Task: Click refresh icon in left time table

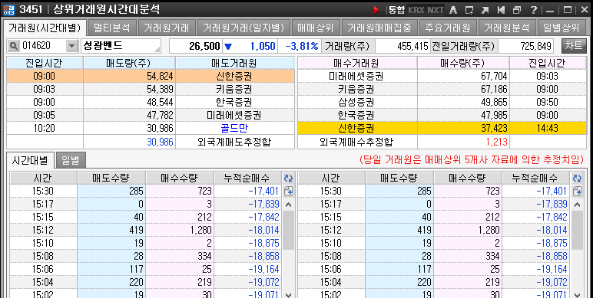Action: [x=289, y=178]
